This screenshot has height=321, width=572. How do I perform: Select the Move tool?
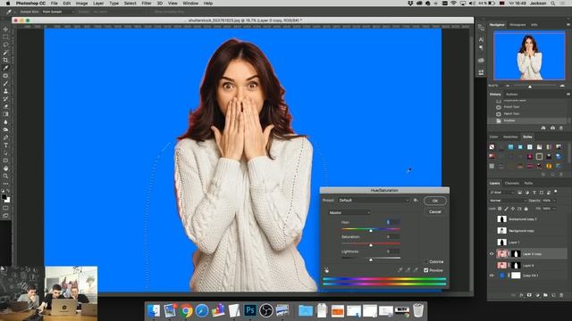(5, 29)
